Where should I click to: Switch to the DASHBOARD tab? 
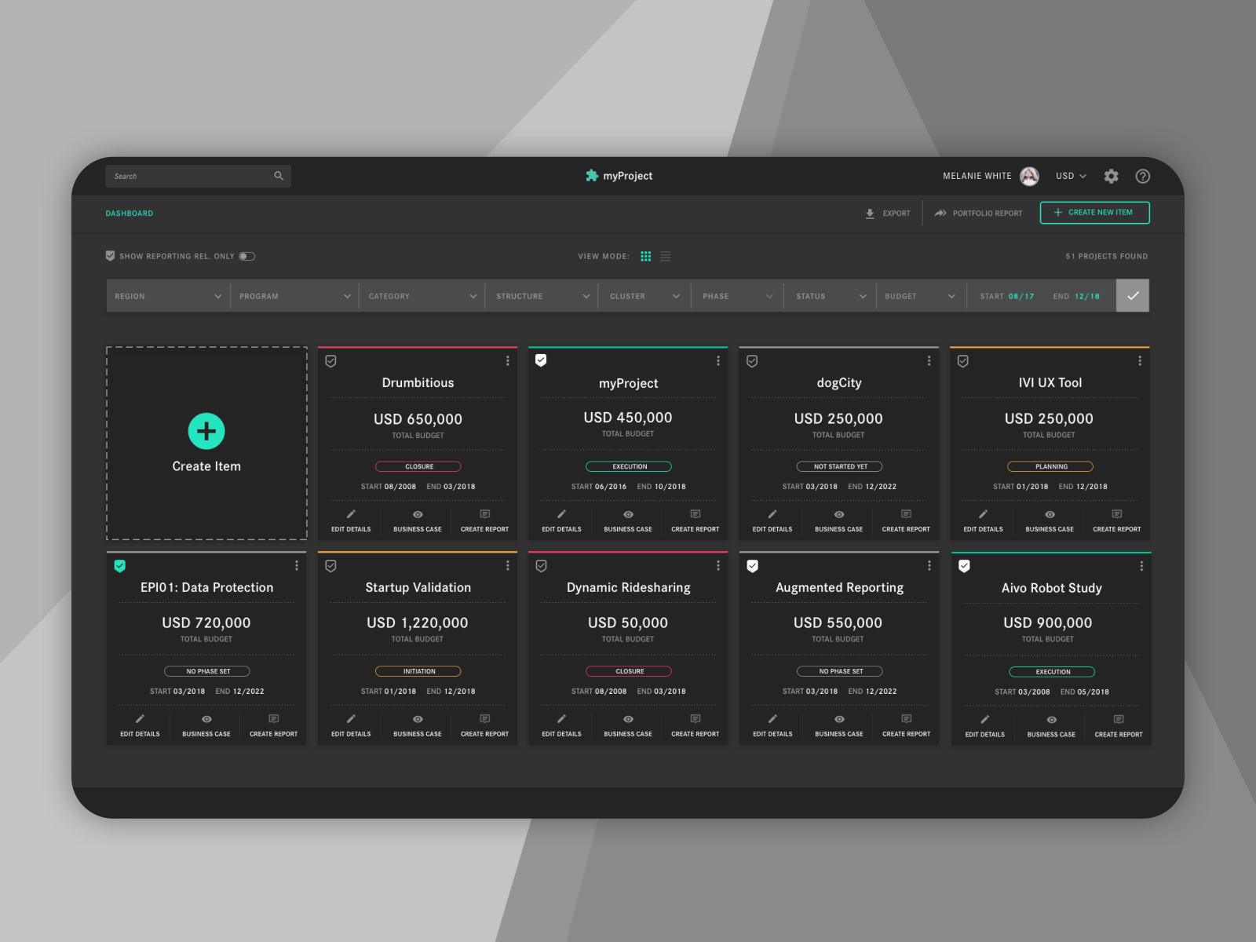[129, 213]
